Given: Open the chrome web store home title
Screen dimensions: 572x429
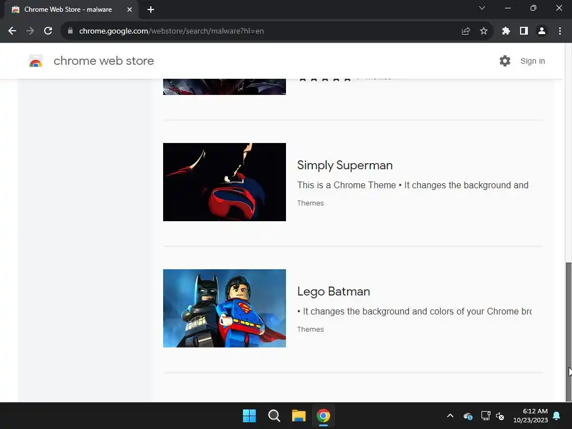Looking at the screenshot, I should (x=103, y=61).
